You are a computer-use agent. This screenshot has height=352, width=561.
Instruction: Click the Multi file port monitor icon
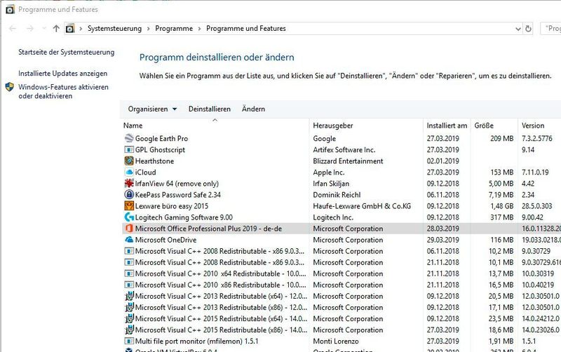click(x=129, y=341)
